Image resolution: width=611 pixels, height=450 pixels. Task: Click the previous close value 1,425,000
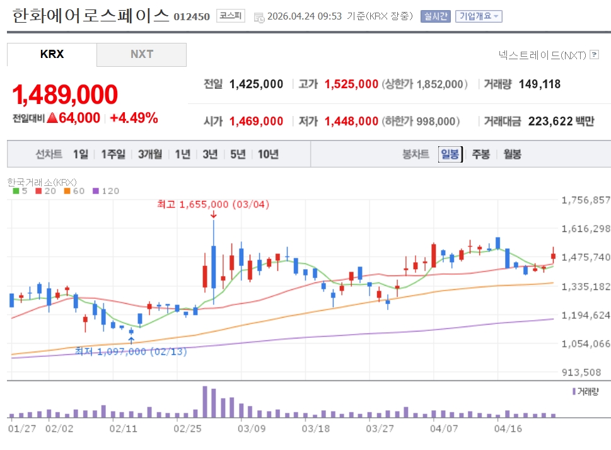[x=256, y=84]
